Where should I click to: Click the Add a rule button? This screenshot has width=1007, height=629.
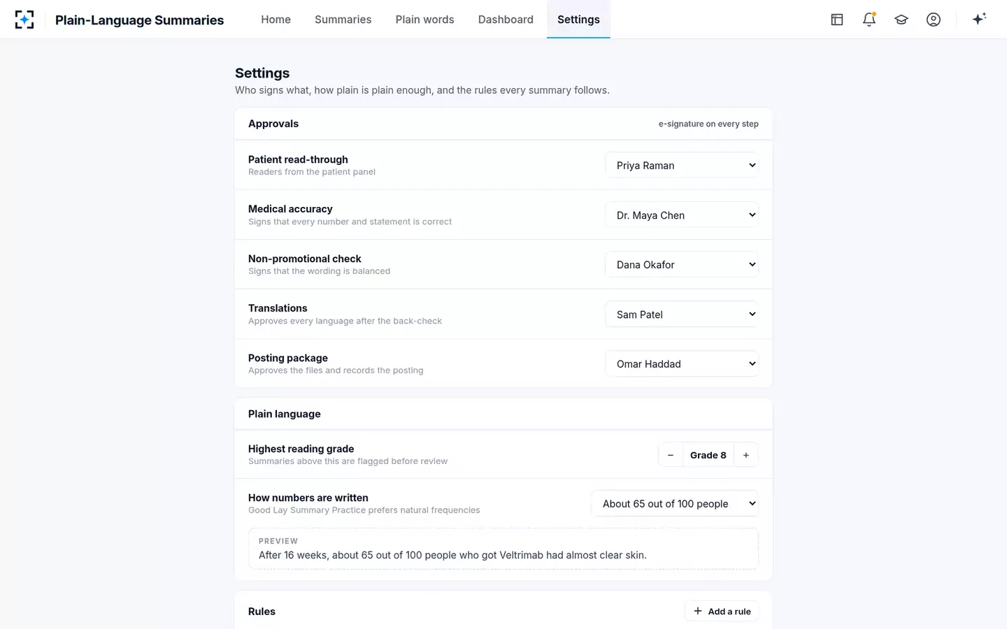point(722,612)
